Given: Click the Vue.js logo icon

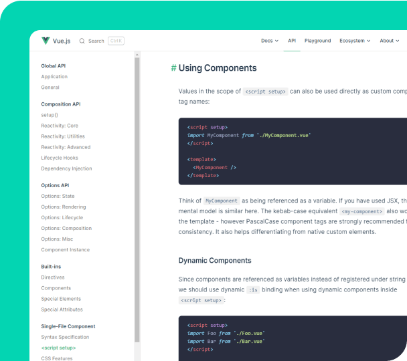Looking at the screenshot, I should click(x=46, y=41).
